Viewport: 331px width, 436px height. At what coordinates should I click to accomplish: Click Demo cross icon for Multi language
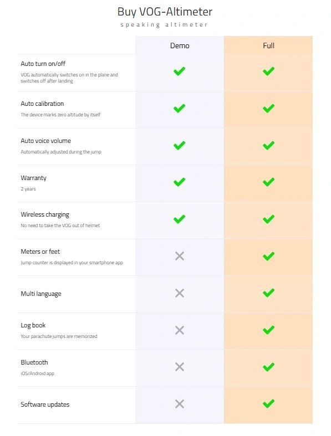[x=180, y=293]
